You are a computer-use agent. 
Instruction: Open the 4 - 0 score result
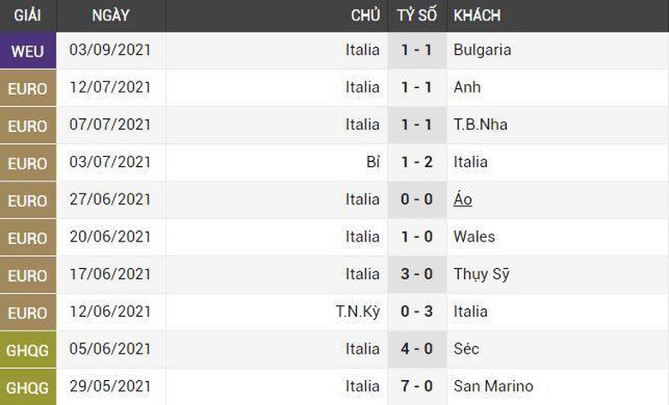pyautogui.click(x=417, y=349)
